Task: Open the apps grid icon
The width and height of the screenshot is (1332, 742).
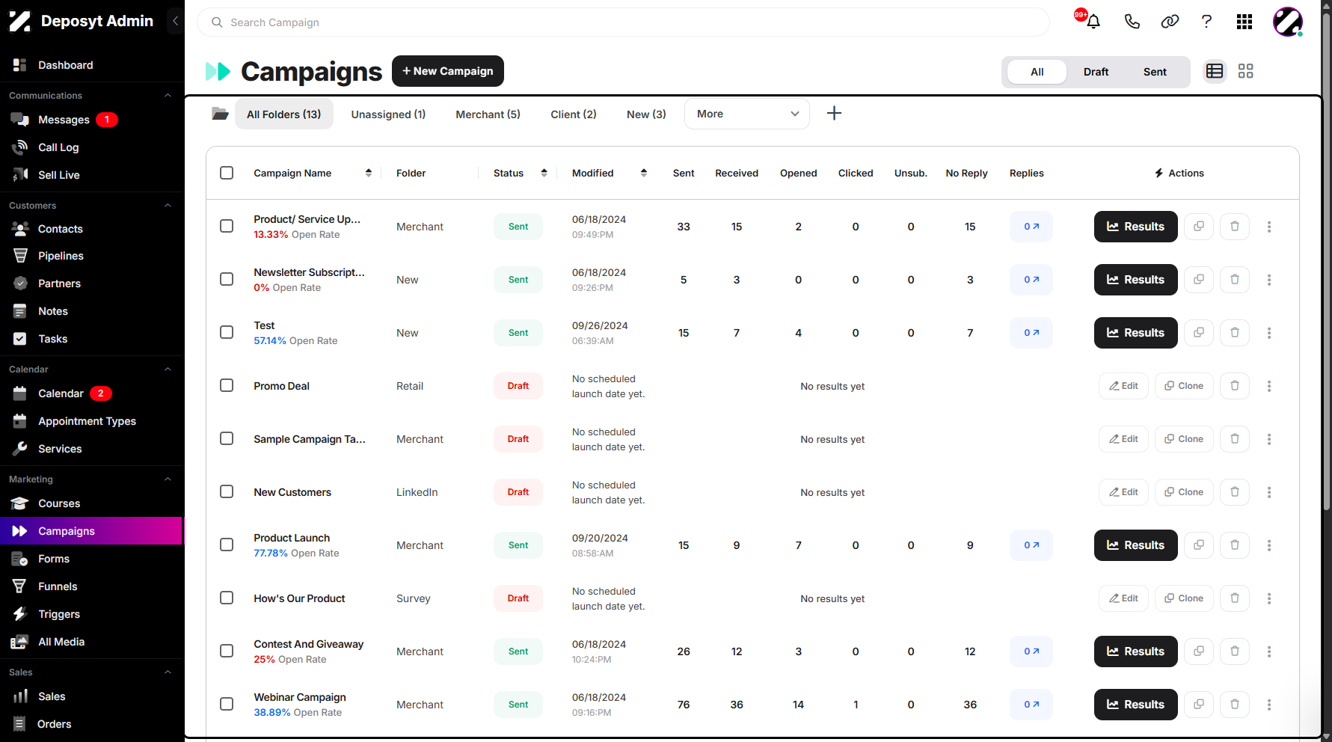Action: point(1244,22)
